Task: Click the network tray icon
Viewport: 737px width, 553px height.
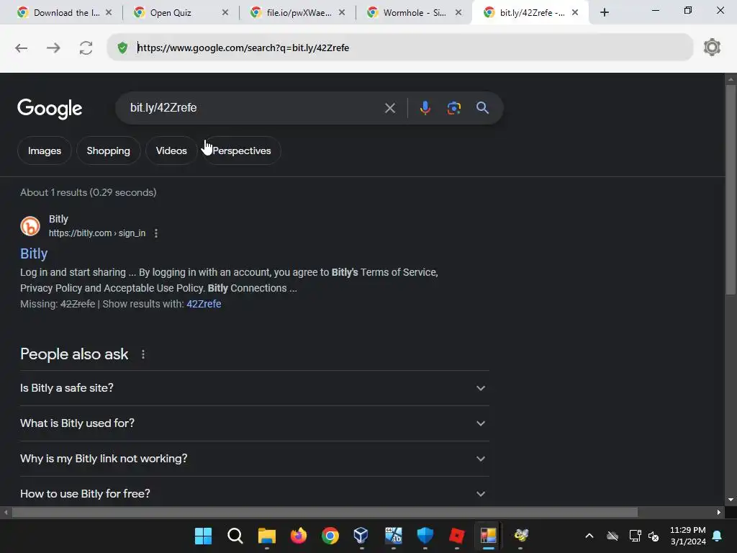Action: point(635,536)
